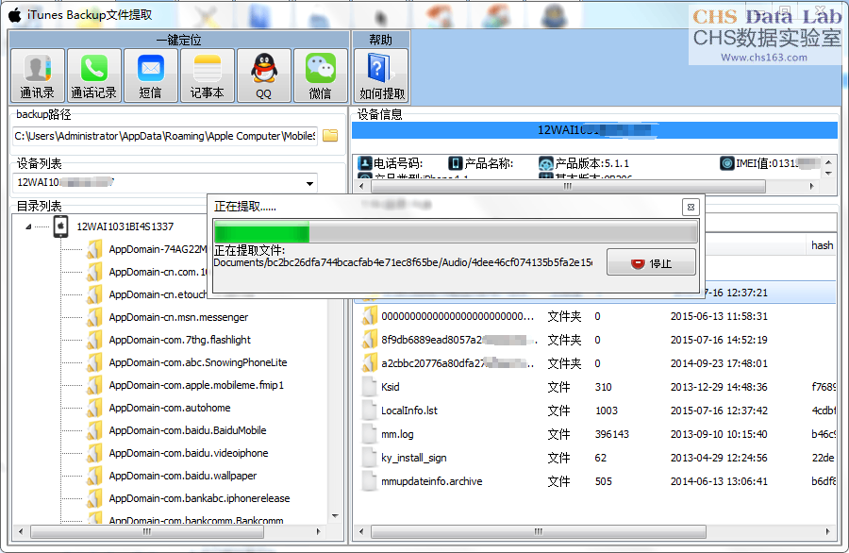Select the 0000000000000000 folder row
849x553 pixels.
pyautogui.click(x=594, y=316)
